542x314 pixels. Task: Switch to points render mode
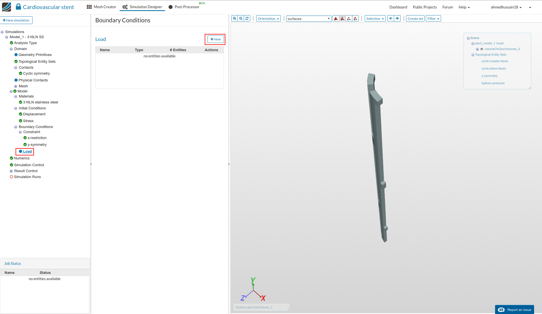[355, 19]
